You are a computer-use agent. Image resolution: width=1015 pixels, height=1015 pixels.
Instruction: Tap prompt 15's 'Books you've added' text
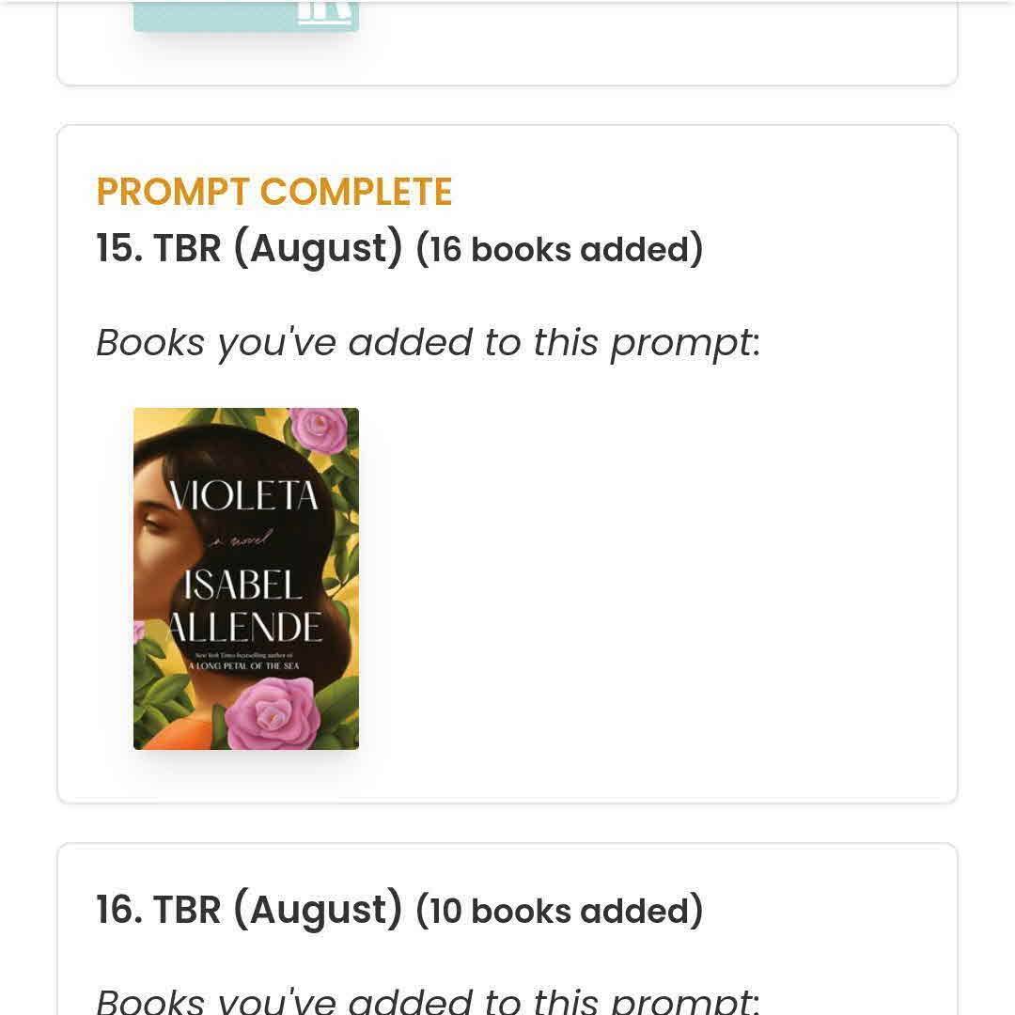coord(428,342)
